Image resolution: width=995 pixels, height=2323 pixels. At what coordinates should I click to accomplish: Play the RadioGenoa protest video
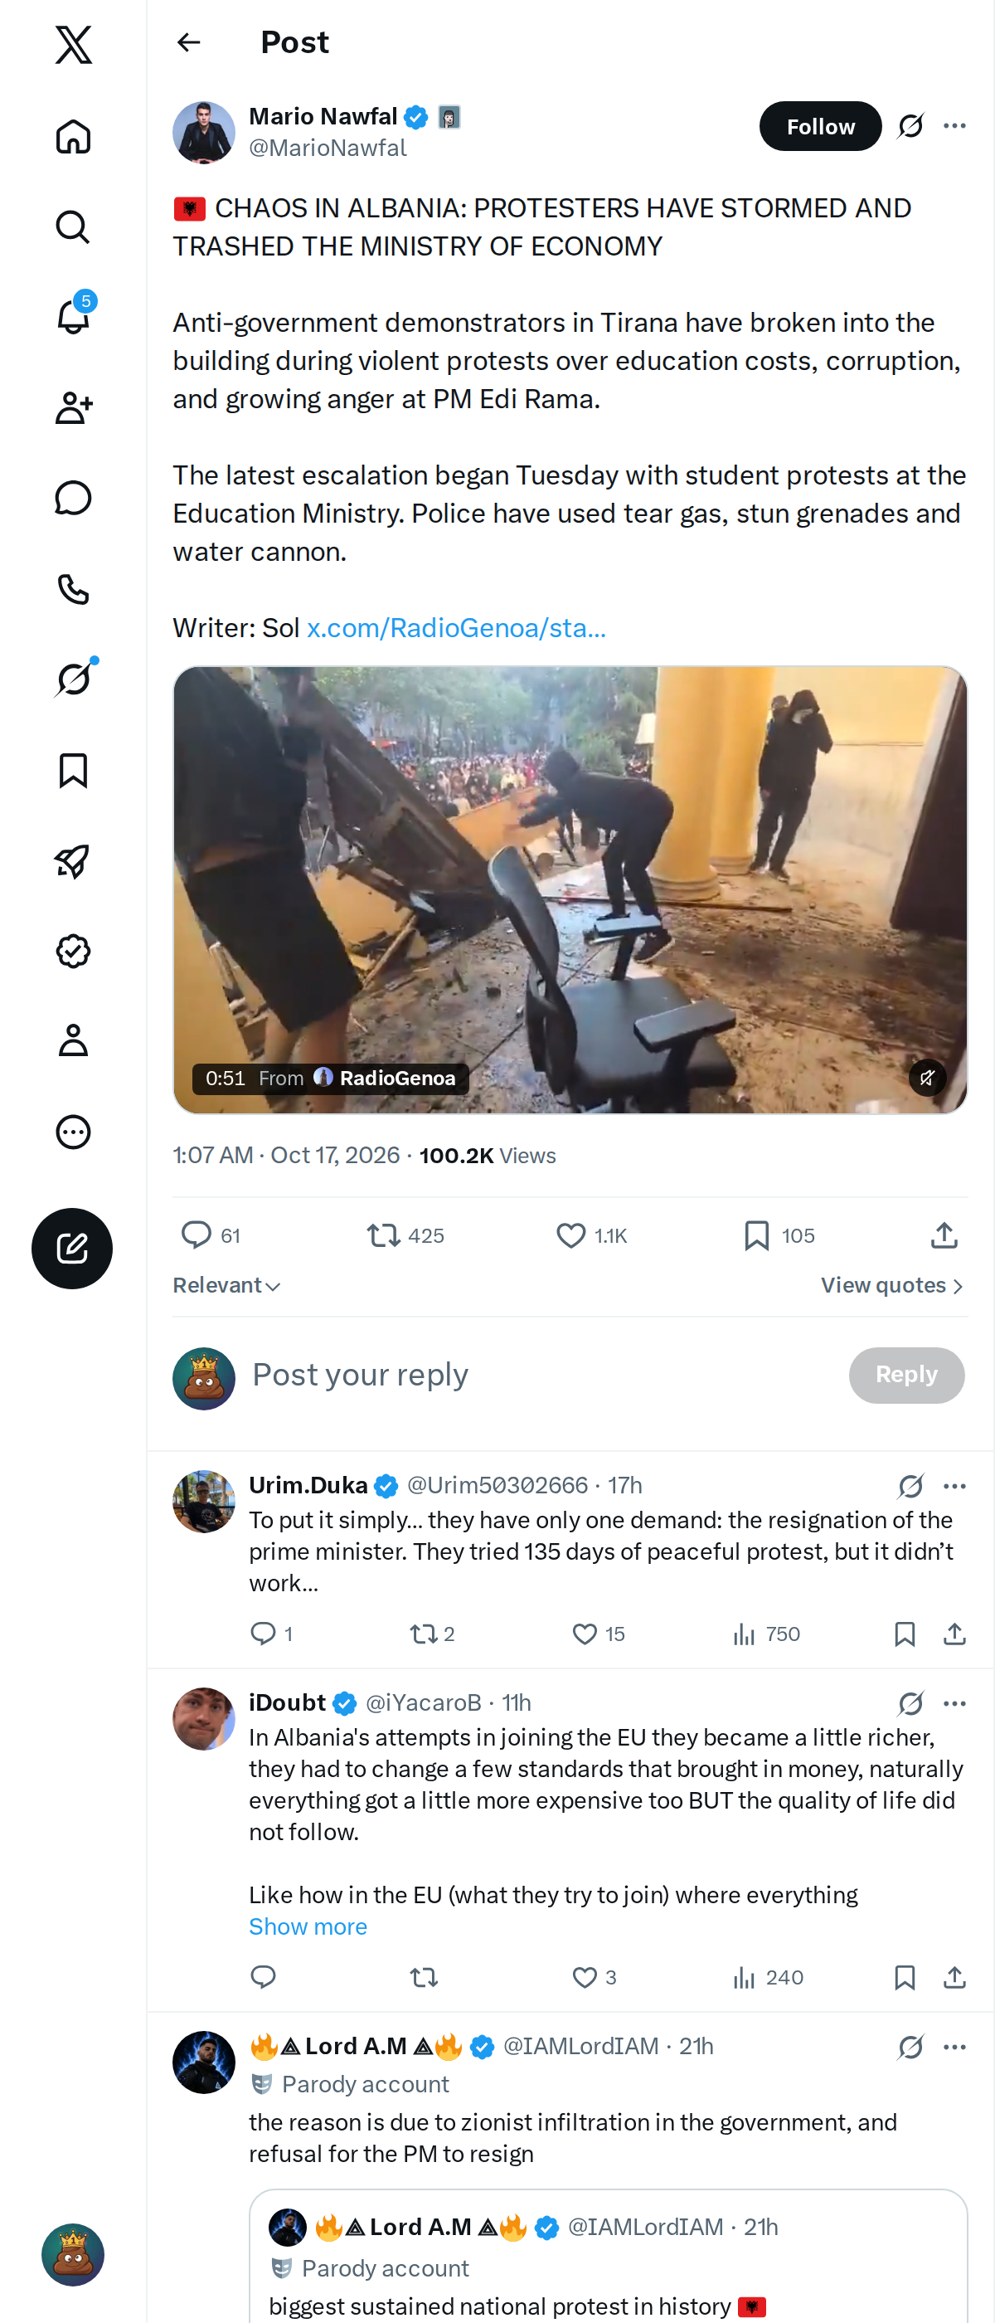pos(570,889)
